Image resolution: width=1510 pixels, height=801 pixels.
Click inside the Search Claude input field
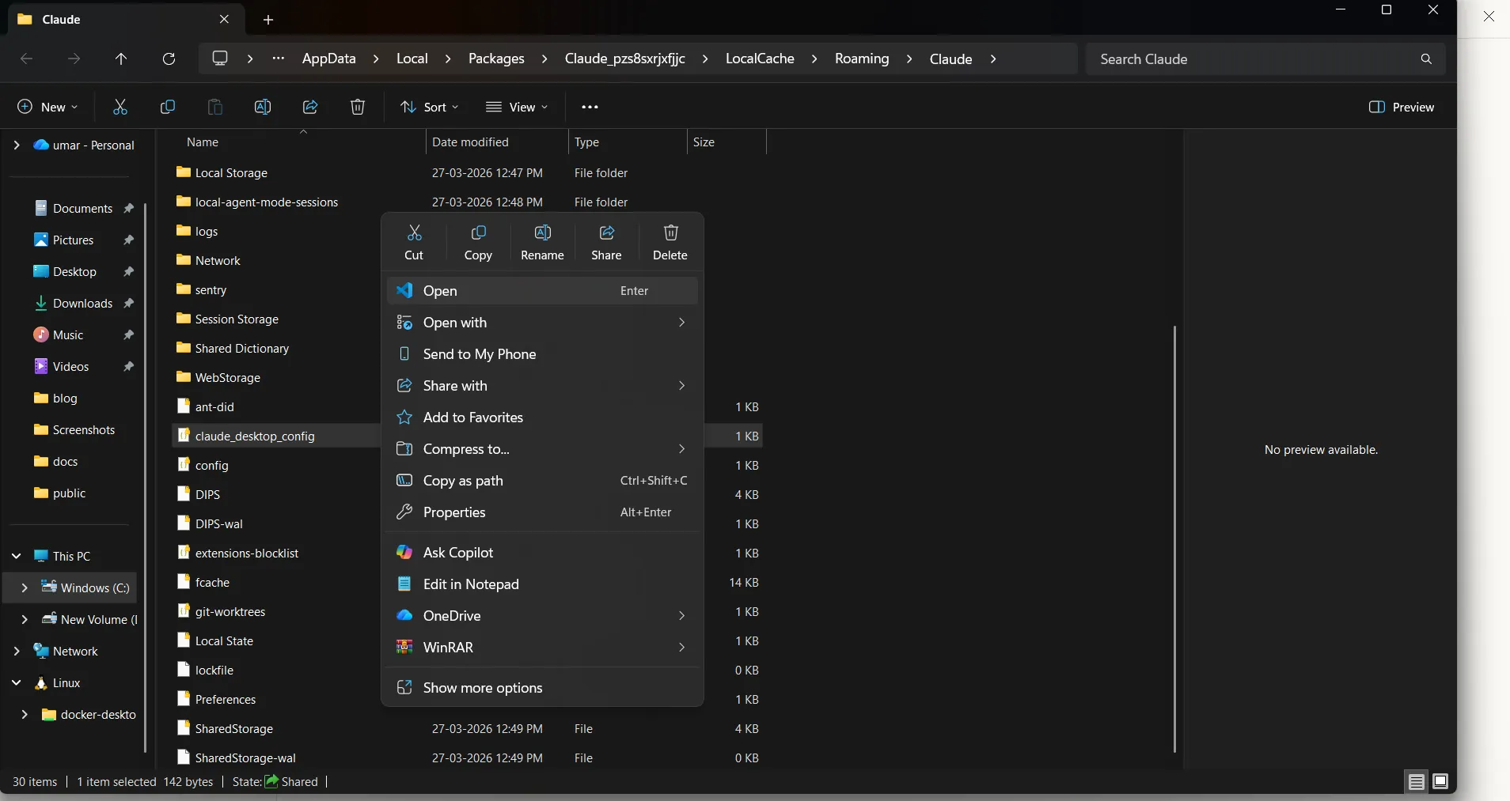pyautogui.click(x=1227, y=59)
